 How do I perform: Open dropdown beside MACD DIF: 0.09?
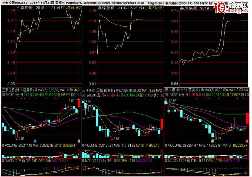(x=3, y=161)
